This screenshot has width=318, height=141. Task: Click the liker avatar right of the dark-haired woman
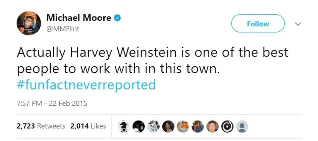pyautogui.click(x=183, y=126)
